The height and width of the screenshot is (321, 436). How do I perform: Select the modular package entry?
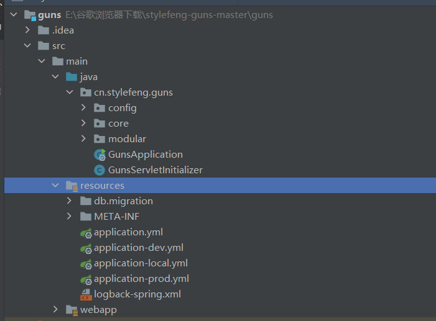pyautogui.click(x=127, y=139)
